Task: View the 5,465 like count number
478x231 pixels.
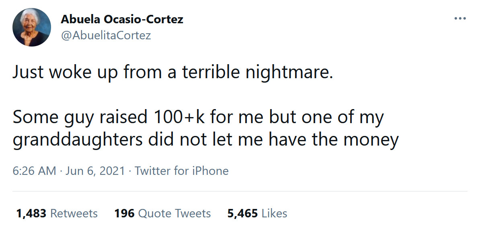Action: coord(242,213)
